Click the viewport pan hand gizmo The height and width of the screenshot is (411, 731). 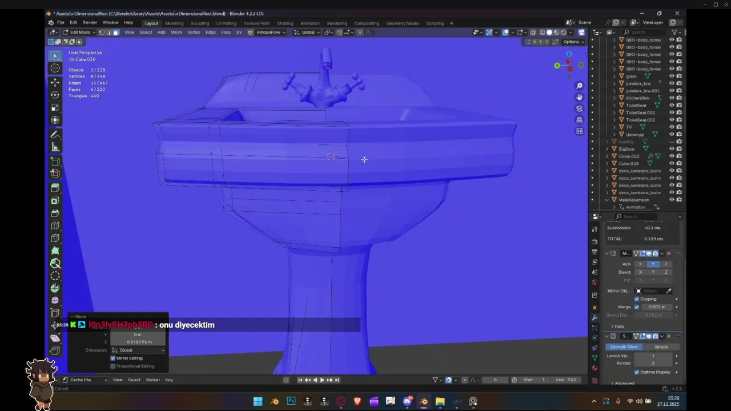(x=579, y=97)
